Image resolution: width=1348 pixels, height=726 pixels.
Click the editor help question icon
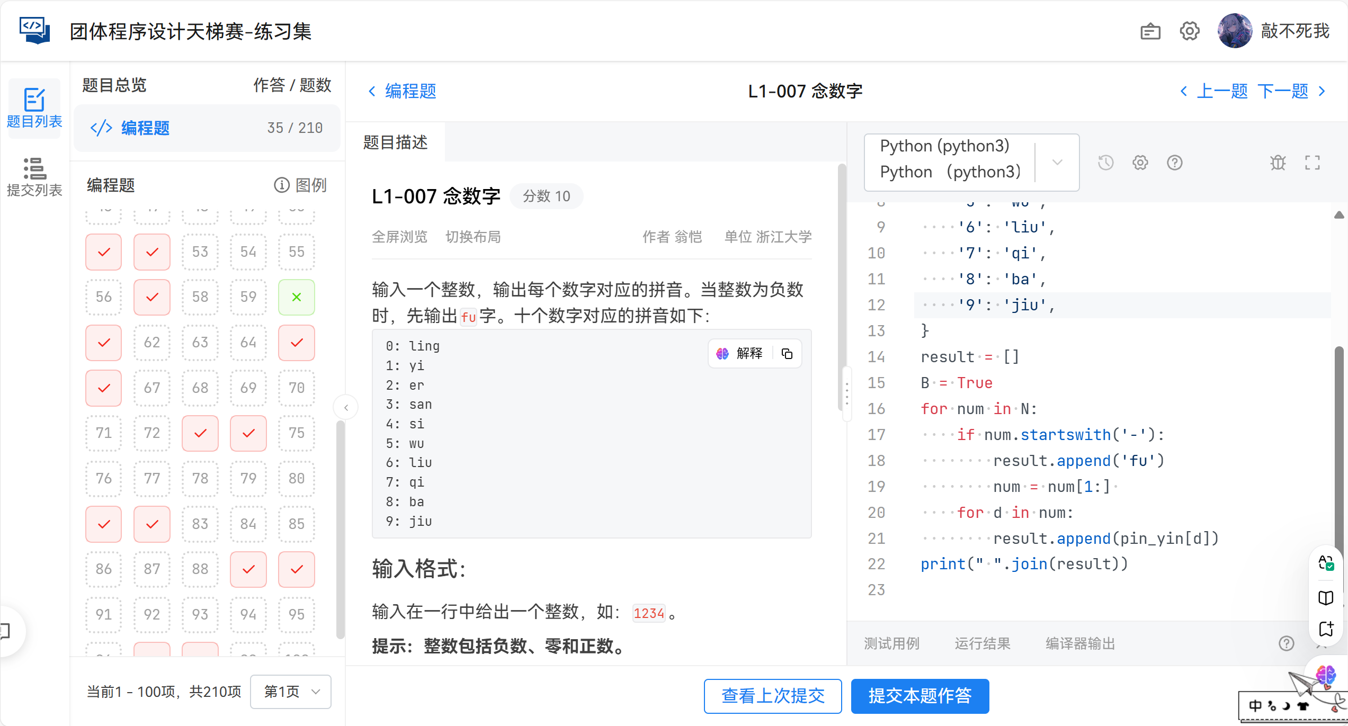(x=1174, y=163)
